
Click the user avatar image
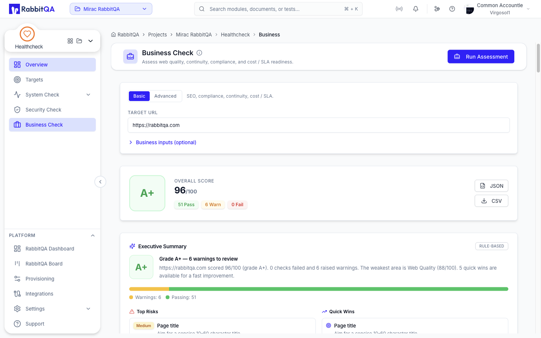tap(469, 9)
